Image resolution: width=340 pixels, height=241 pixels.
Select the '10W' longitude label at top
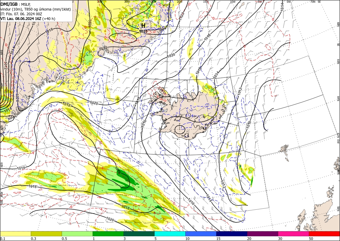(233, 1)
